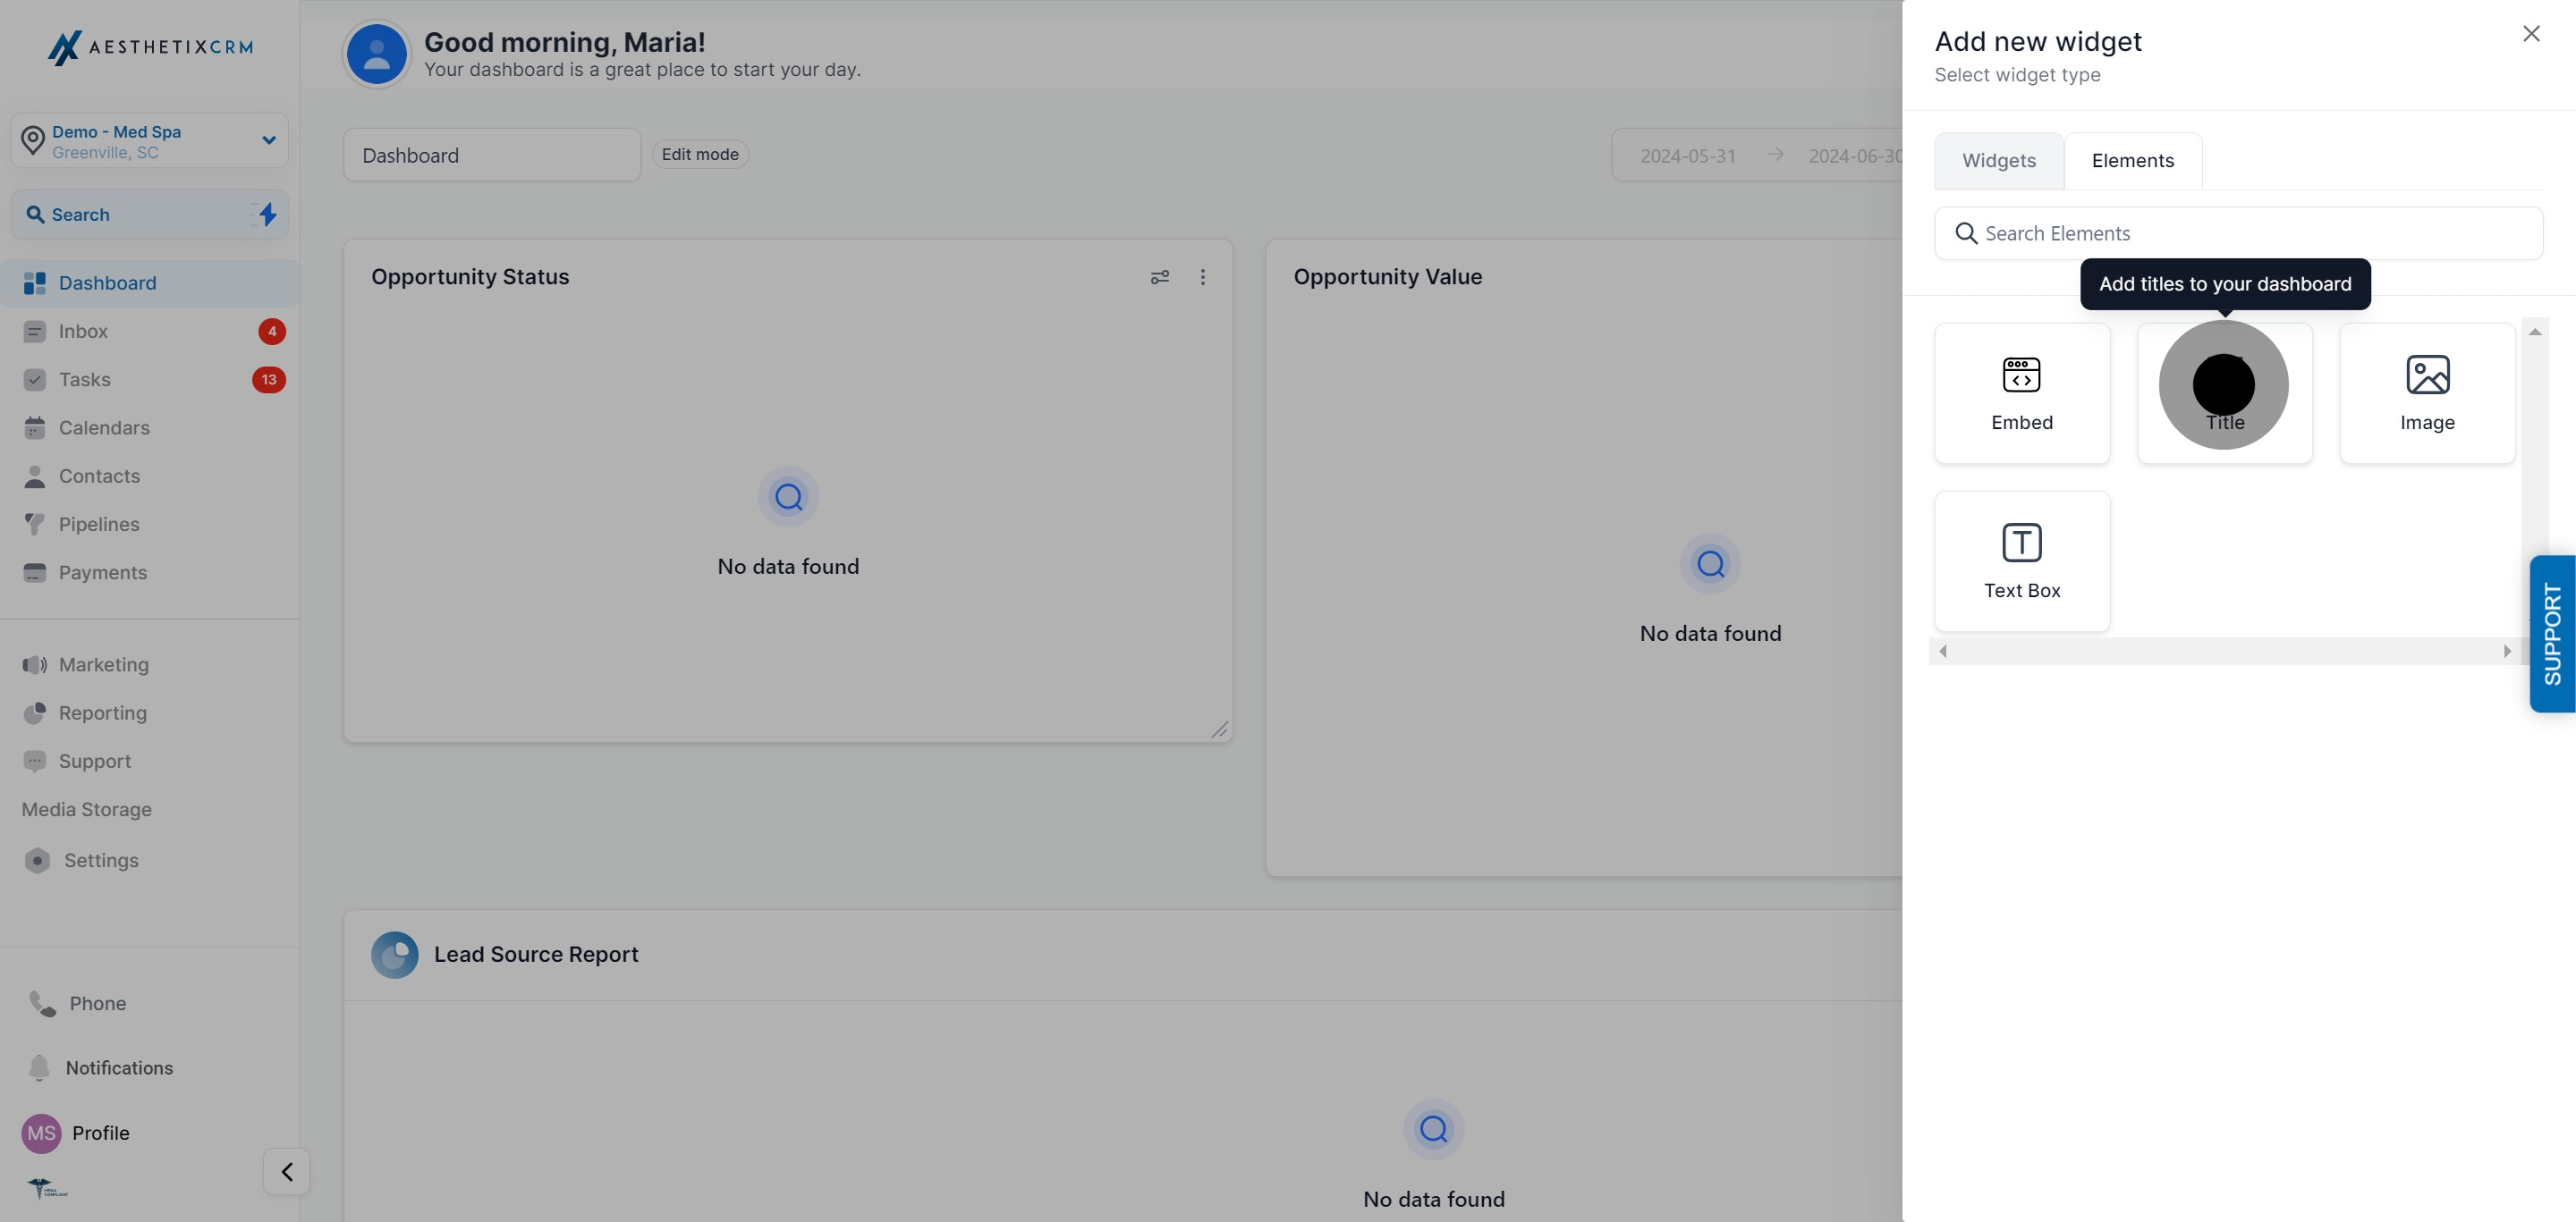Click the Dashboard name field

pyautogui.click(x=492, y=155)
